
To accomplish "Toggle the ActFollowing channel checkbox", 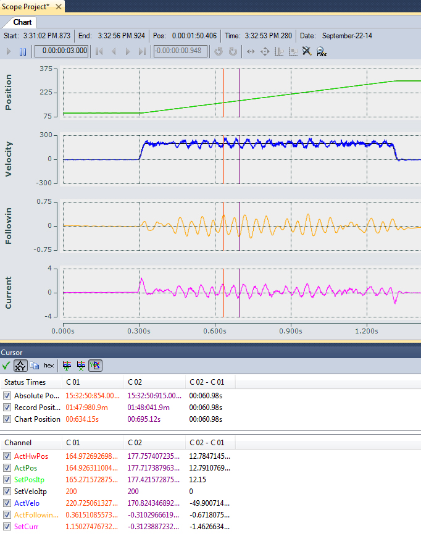I will 7,515.
